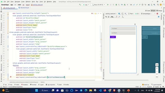The width and height of the screenshot is (165, 93).
Task: Open File Explorer from the taskbar
Action: tap(90, 90)
